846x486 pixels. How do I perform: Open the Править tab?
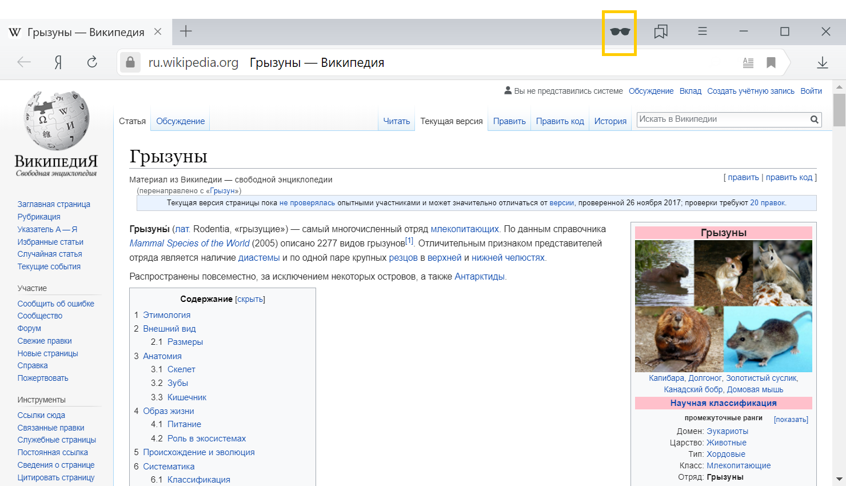pos(509,121)
